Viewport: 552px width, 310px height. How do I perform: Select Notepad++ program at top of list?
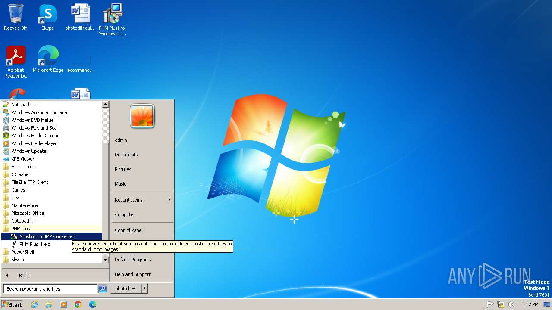point(52,105)
